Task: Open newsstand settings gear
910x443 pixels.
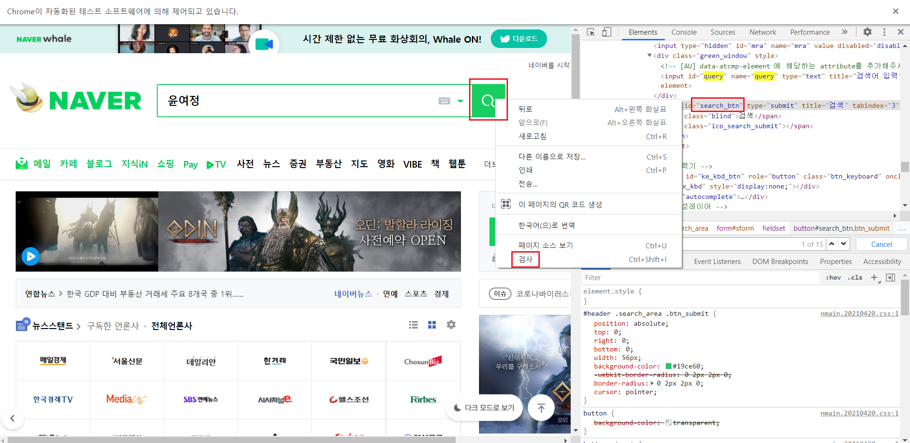Action: [451, 325]
